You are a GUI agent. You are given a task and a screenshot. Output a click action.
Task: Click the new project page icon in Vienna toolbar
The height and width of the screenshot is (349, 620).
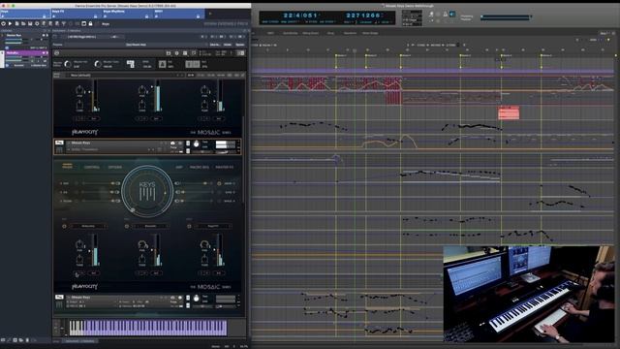coord(16,23)
